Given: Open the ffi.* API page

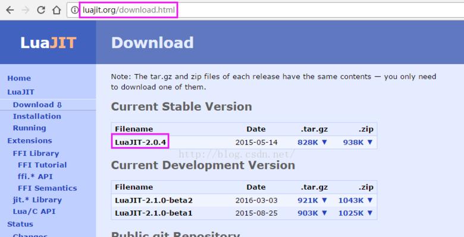Looking at the screenshot, I should pyautogui.click(x=35, y=177).
